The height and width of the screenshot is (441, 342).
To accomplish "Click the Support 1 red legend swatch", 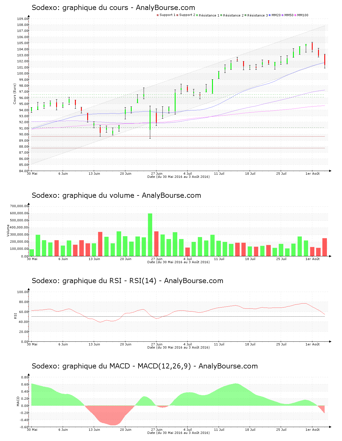I will [x=158, y=15].
